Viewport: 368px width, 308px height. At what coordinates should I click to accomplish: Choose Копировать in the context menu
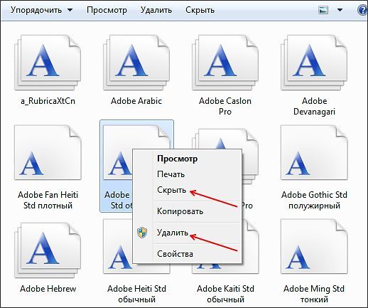(180, 211)
